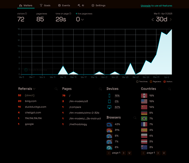Open the Pages search icon
Image resolution: width=189 pixels, height=163 pixels.
tap(100, 89)
